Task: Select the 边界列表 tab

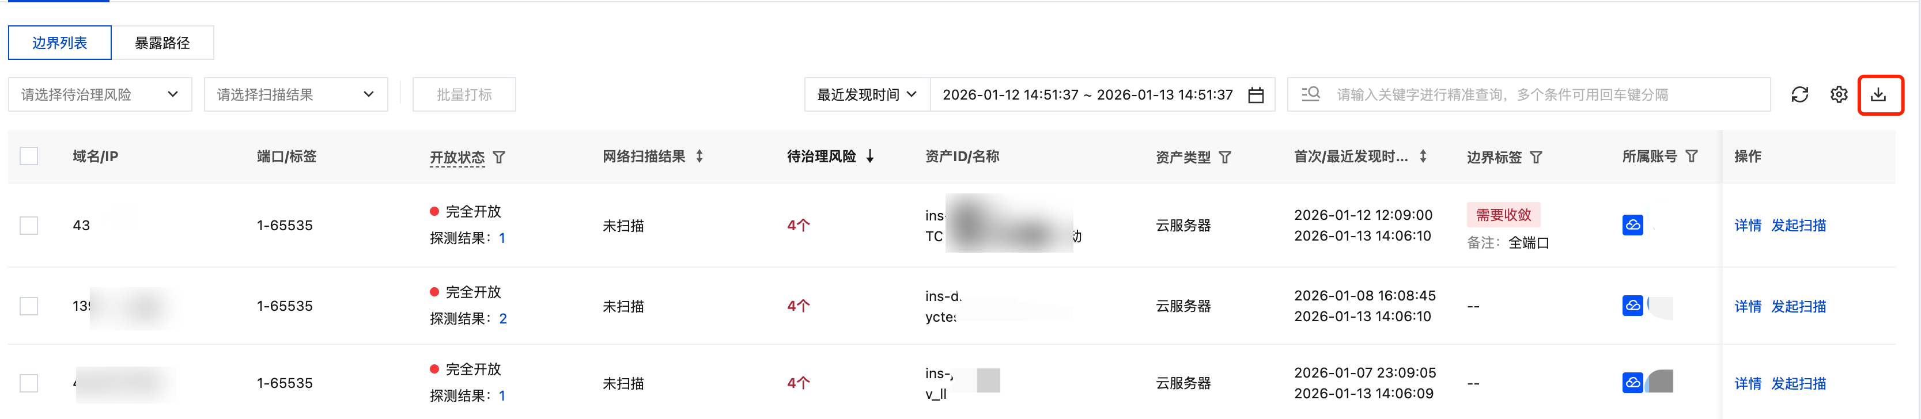Action: [x=60, y=43]
